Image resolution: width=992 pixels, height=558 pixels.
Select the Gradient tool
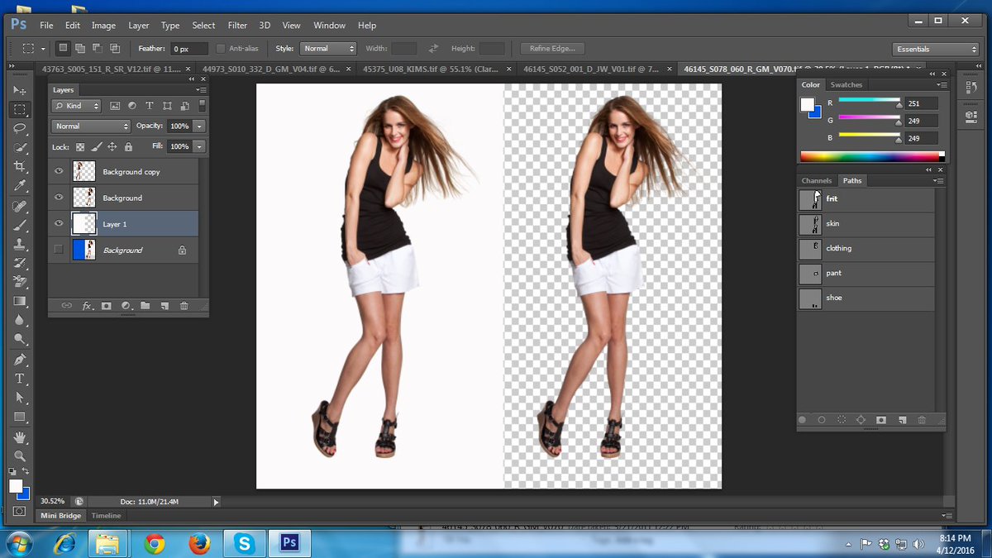tap(20, 301)
